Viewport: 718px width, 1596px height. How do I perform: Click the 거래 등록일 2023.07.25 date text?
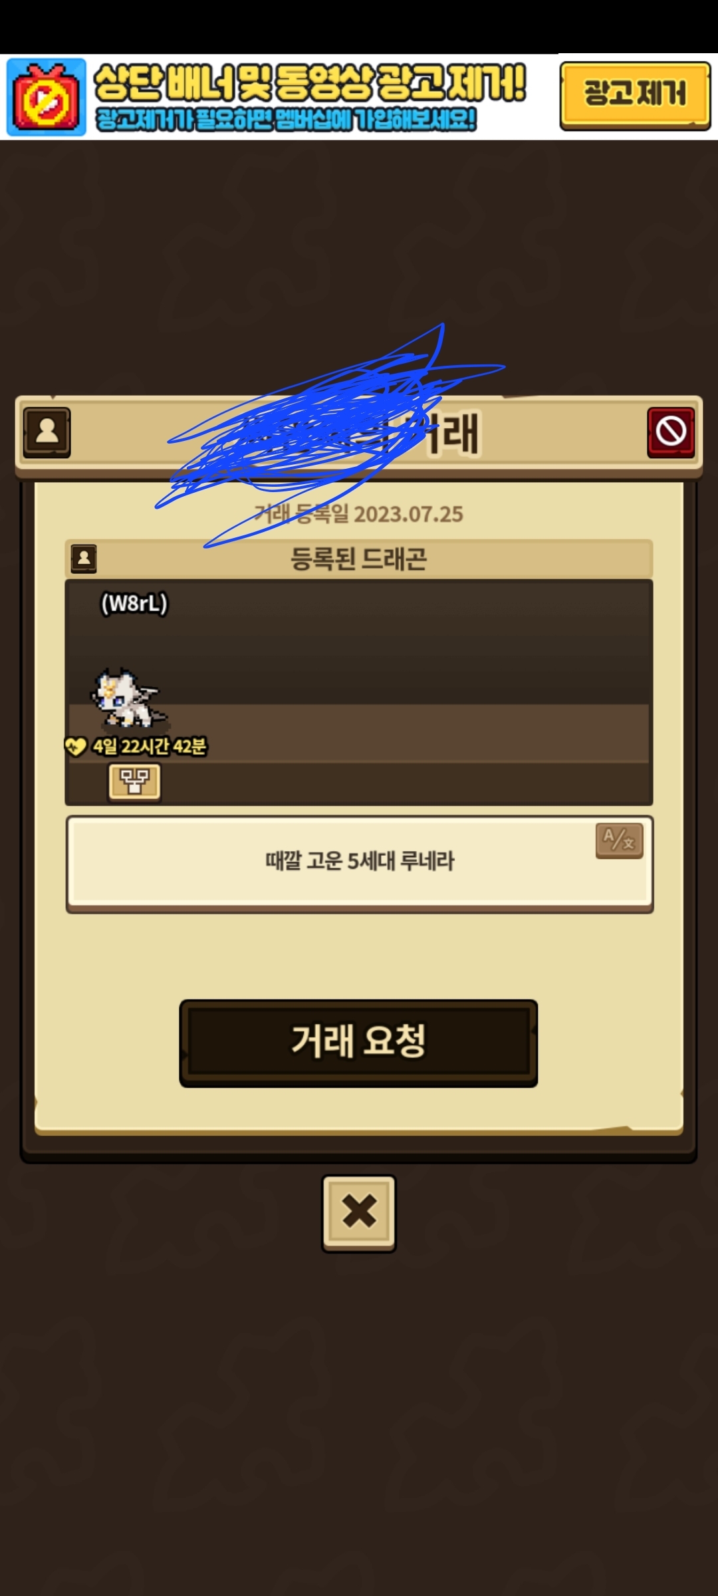[359, 514]
